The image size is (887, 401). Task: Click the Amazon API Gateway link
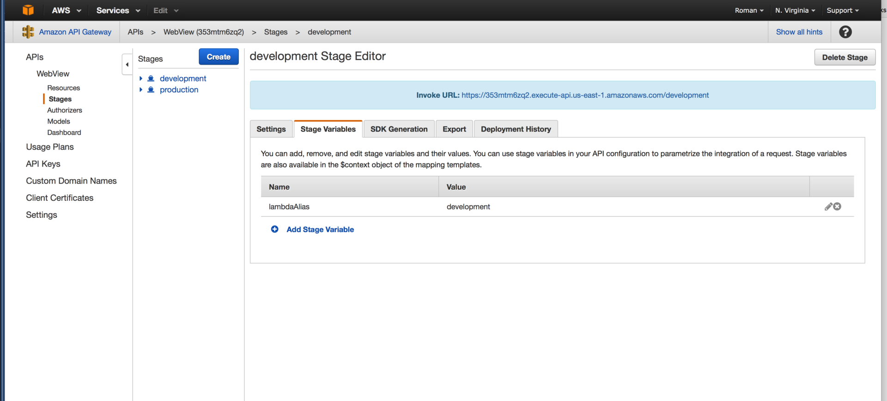click(75, 32)
